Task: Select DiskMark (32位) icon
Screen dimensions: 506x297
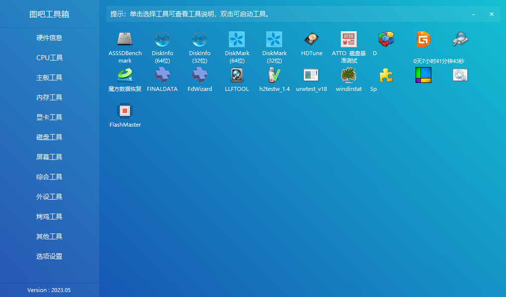Action: click(274, 39)
